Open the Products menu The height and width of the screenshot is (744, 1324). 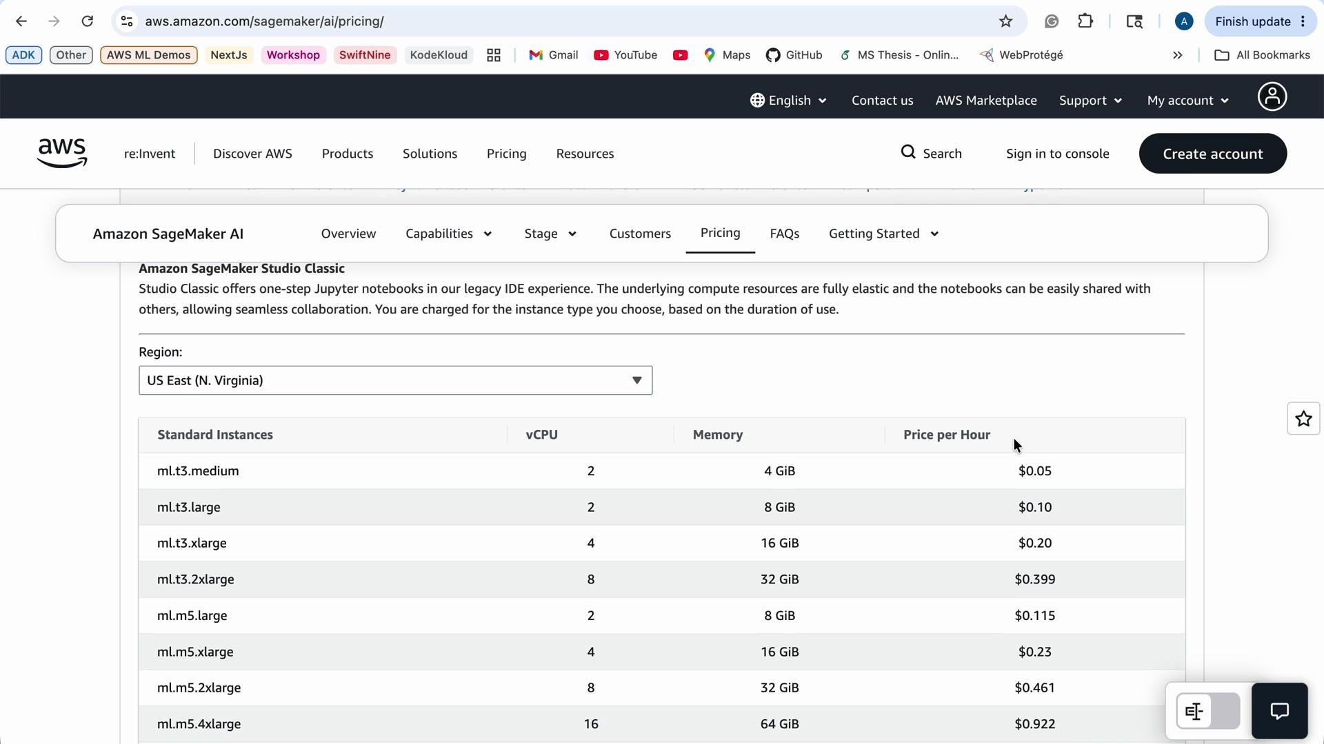(x=348, y=154)
